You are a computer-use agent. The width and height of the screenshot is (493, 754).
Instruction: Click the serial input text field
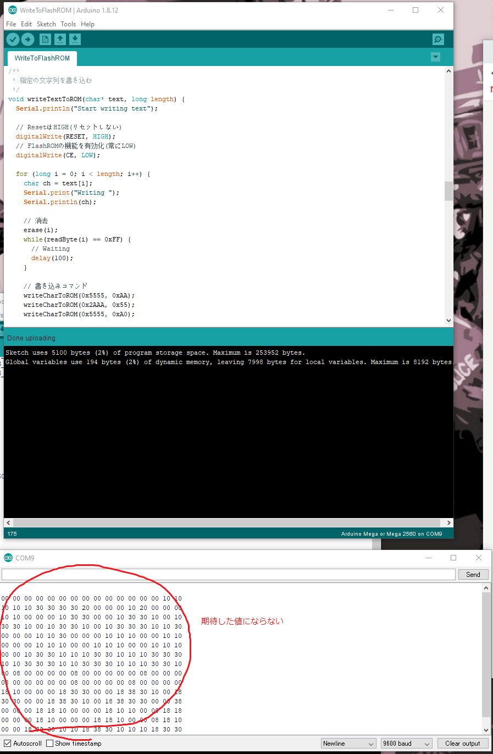click(x=229, y=575)
